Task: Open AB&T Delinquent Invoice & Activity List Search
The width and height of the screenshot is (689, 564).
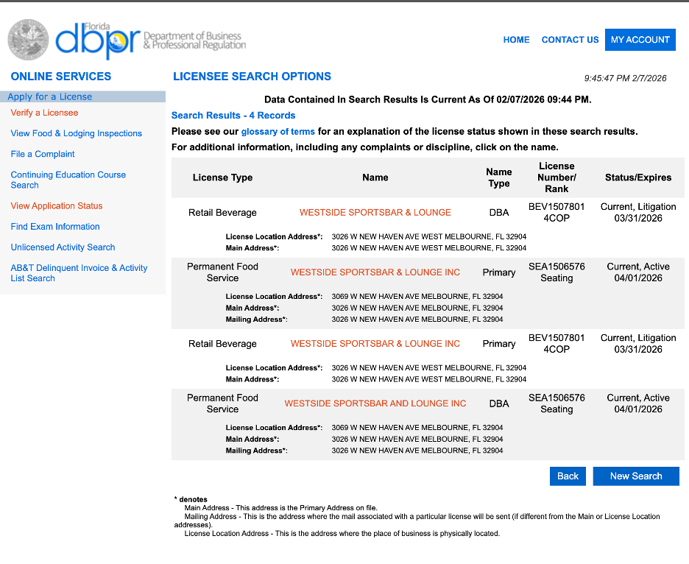Action: [x=79, y=273]
